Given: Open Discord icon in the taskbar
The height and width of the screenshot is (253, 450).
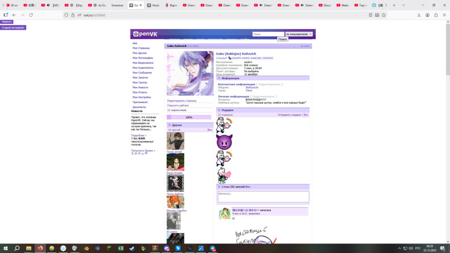Looking at the screenshot, I should point(167,248).
